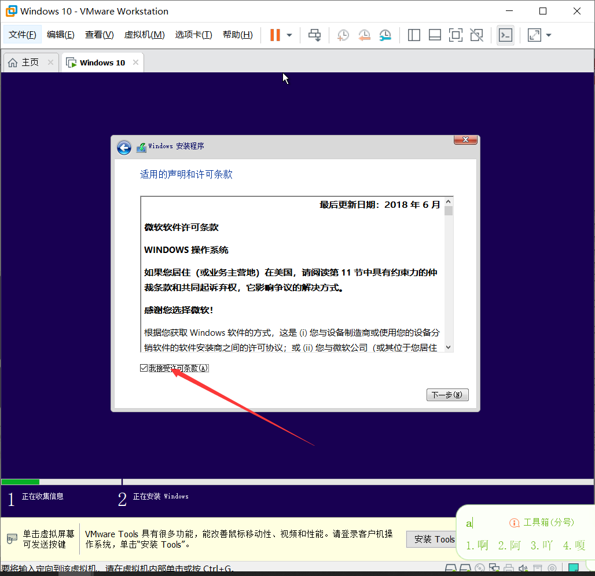The image size is (595, 576).
Task: Choose IME candidate 1. 啊
Action: [x=477, y=545]
